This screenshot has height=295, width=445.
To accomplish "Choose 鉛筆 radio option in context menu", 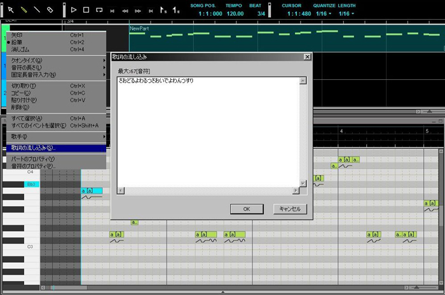I will pos(22,43).
